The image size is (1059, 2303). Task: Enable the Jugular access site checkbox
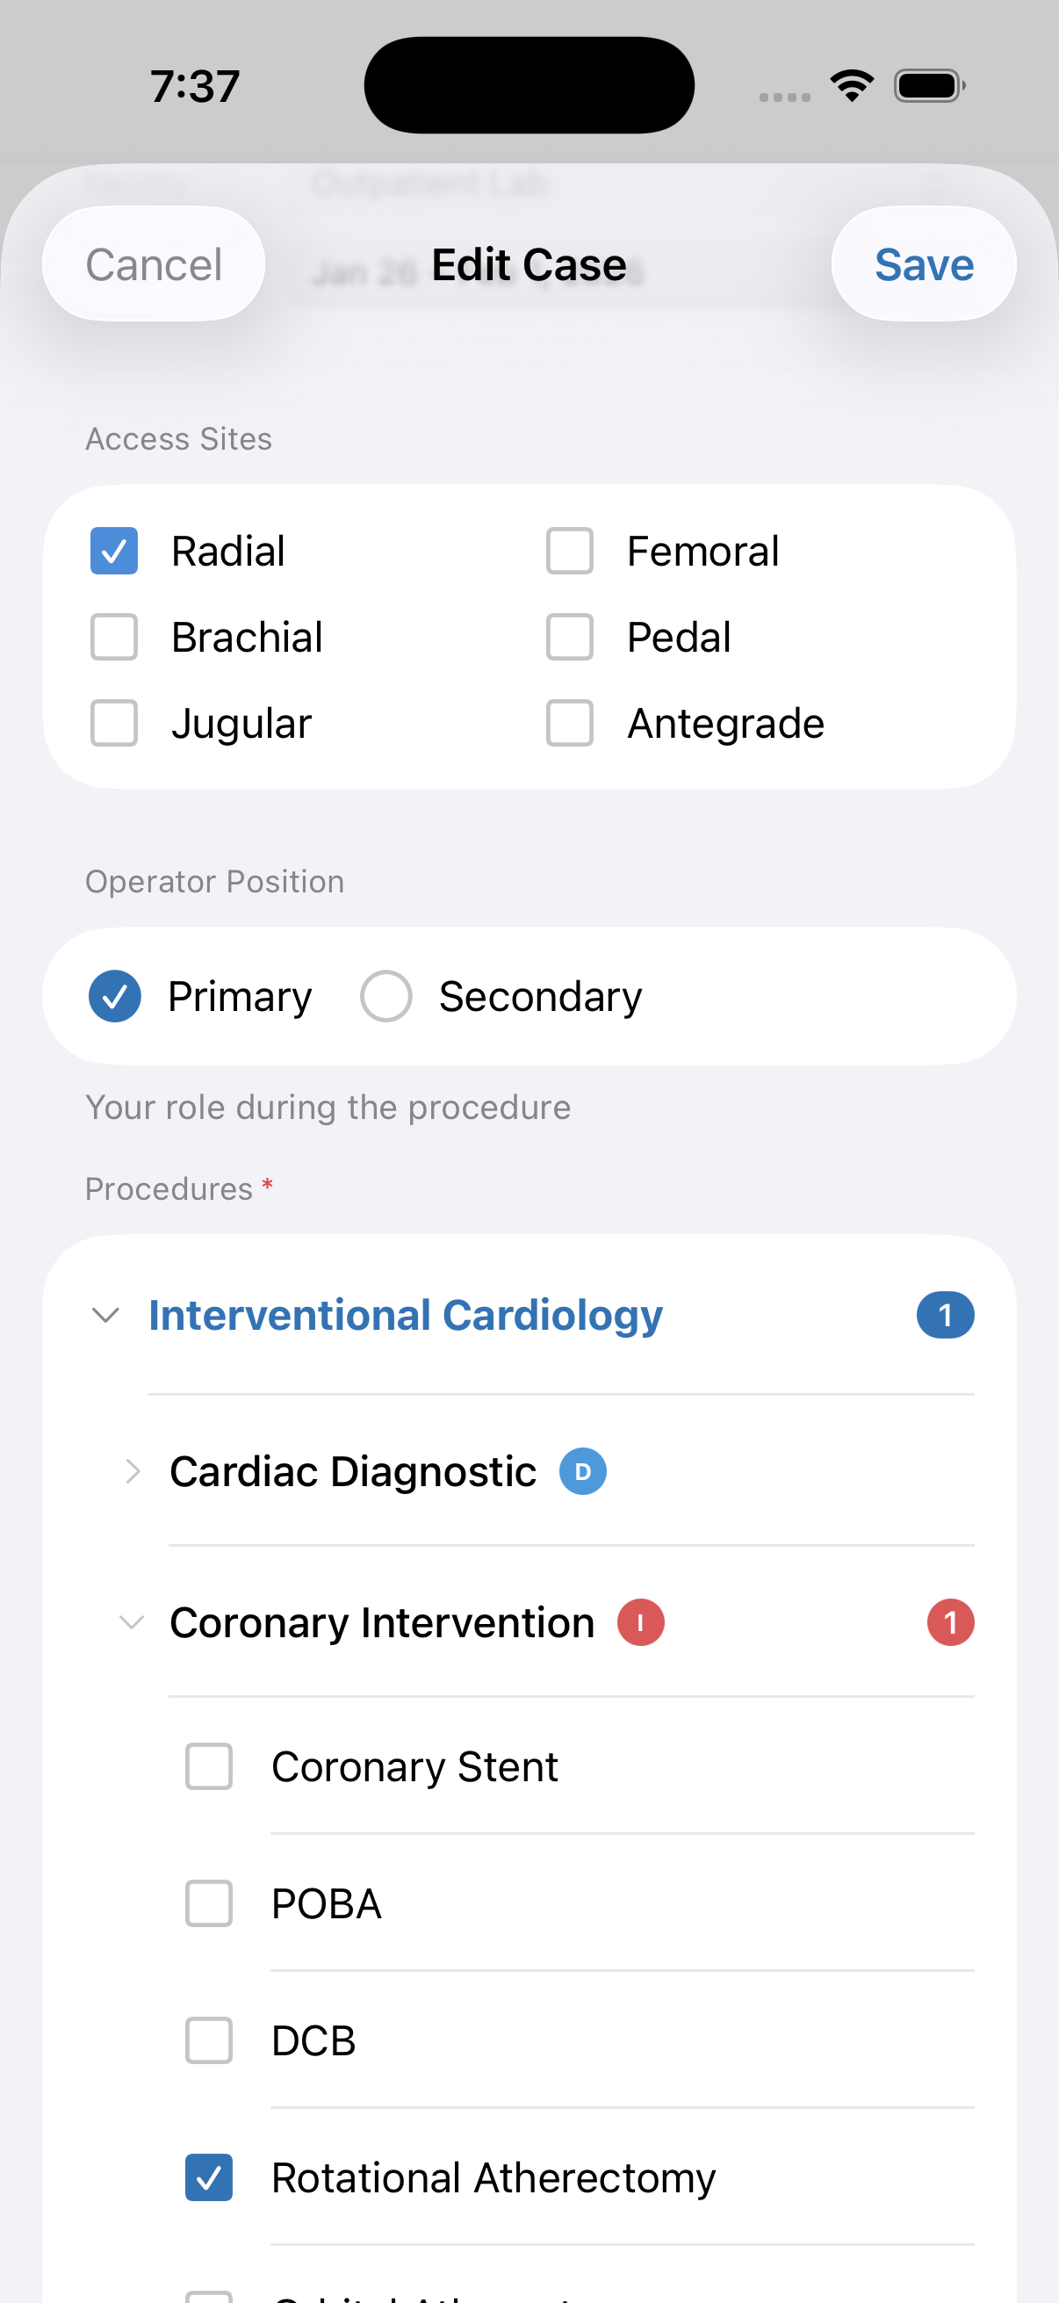[114, 723]
